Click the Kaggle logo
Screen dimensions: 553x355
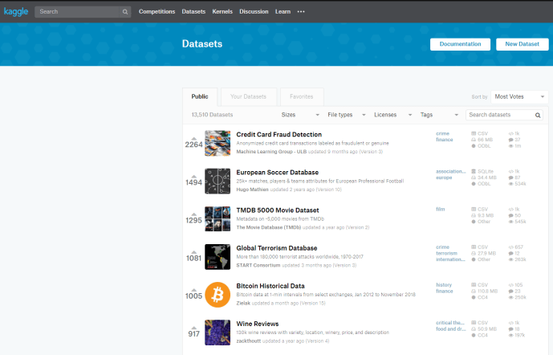pos(16,11)
